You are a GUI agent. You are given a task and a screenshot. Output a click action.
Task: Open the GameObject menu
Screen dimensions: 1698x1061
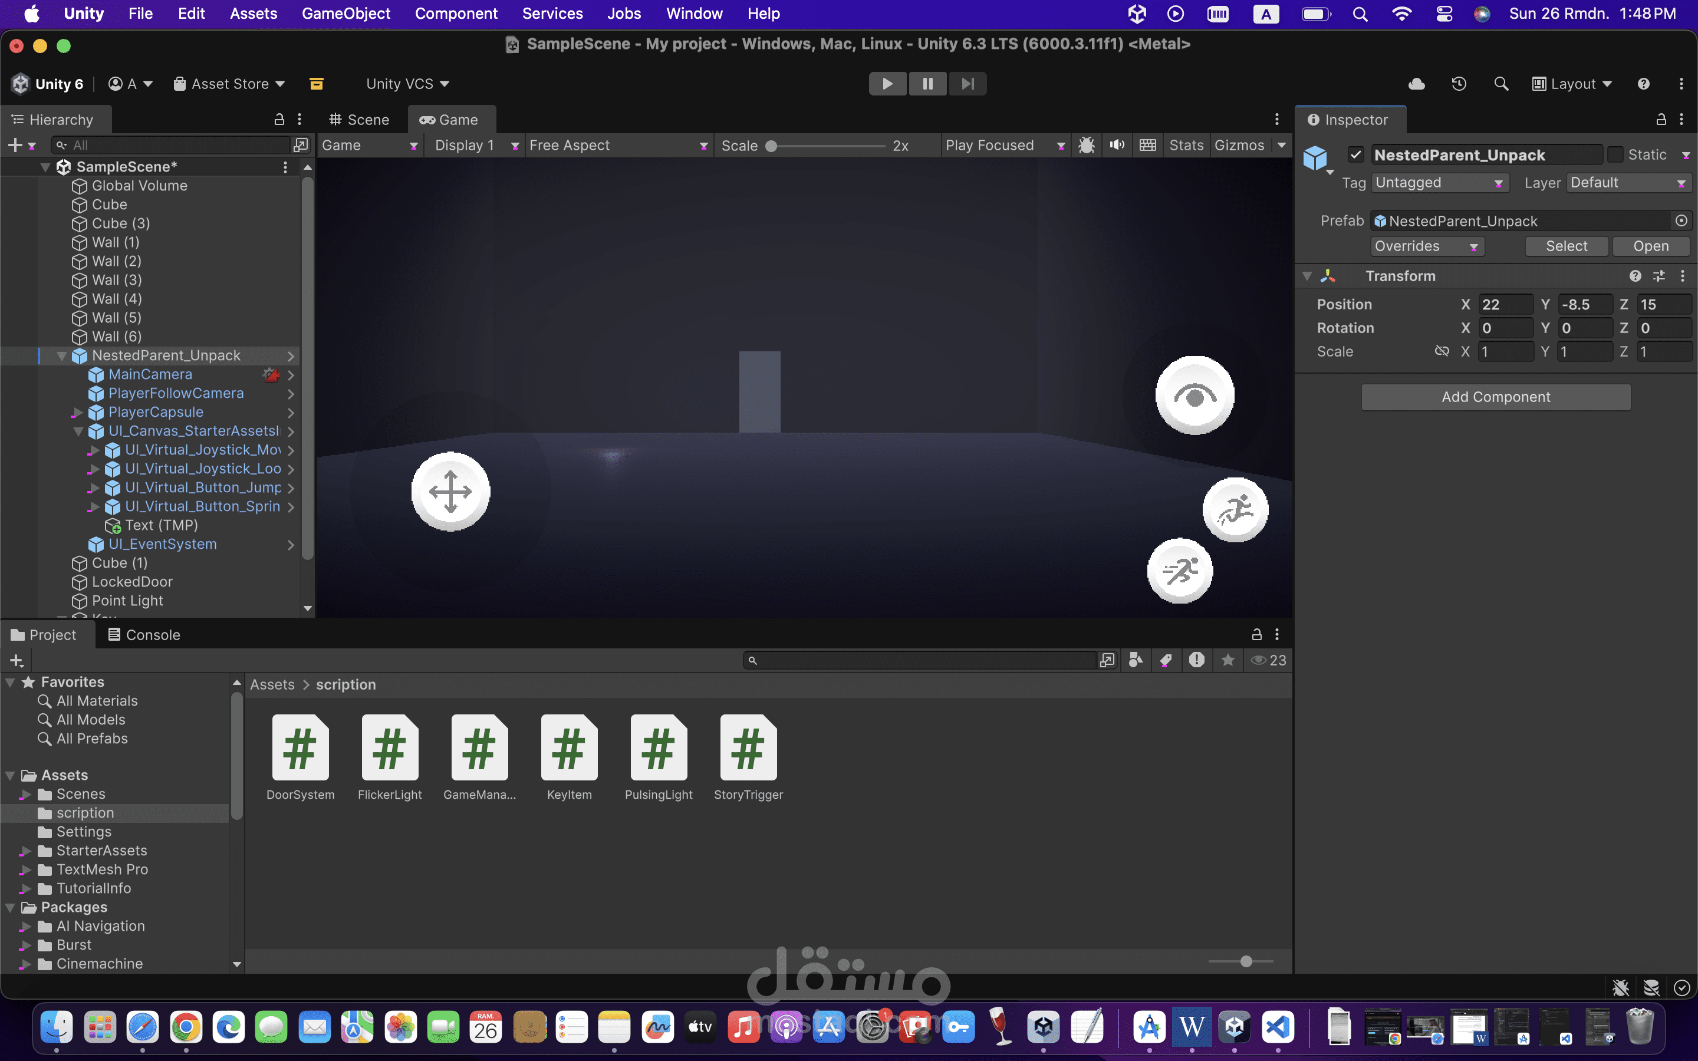coord(346,14)
